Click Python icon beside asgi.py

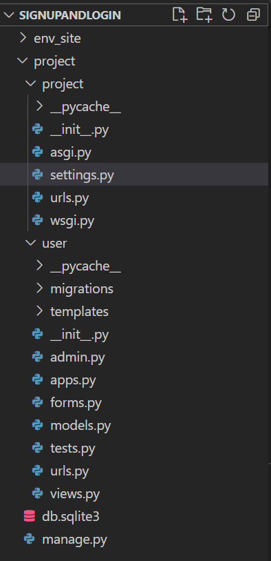tap(37, 152)
